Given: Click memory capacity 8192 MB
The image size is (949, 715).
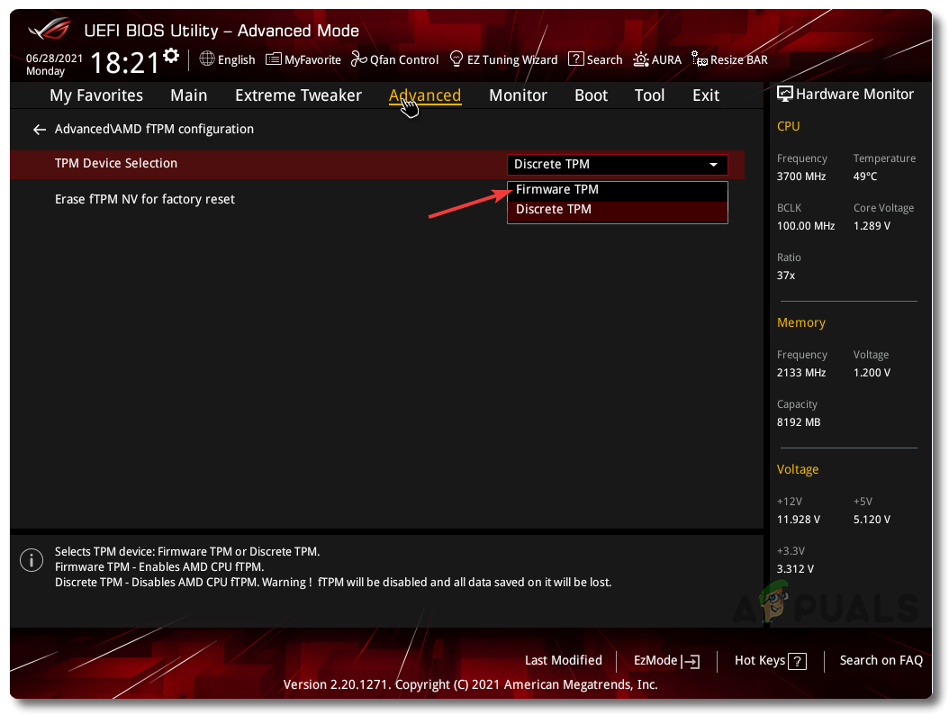Looking at the screenshot, I should (799, 422).
